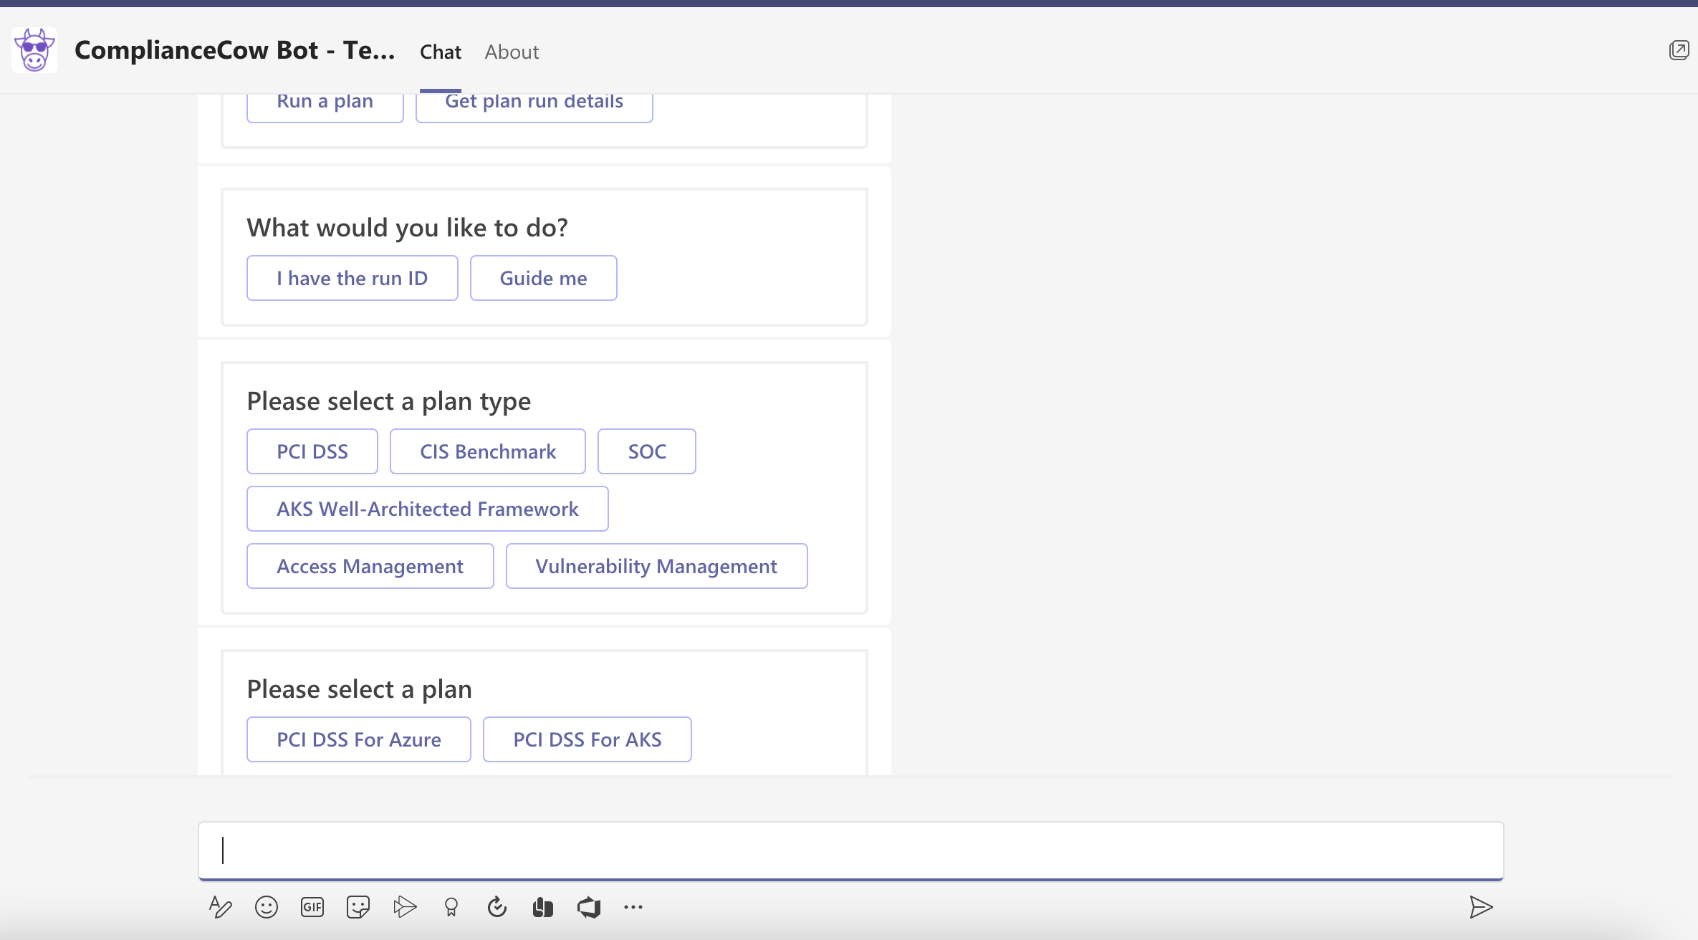Open the text Format options icon
The height and width of the screenshot is (940, 1698).
(x=220, y=907)
